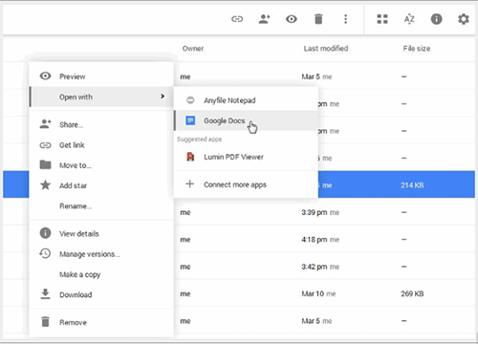Sort by the File size column header
This screenshot has width=478, height=344.
click(417, 49)
